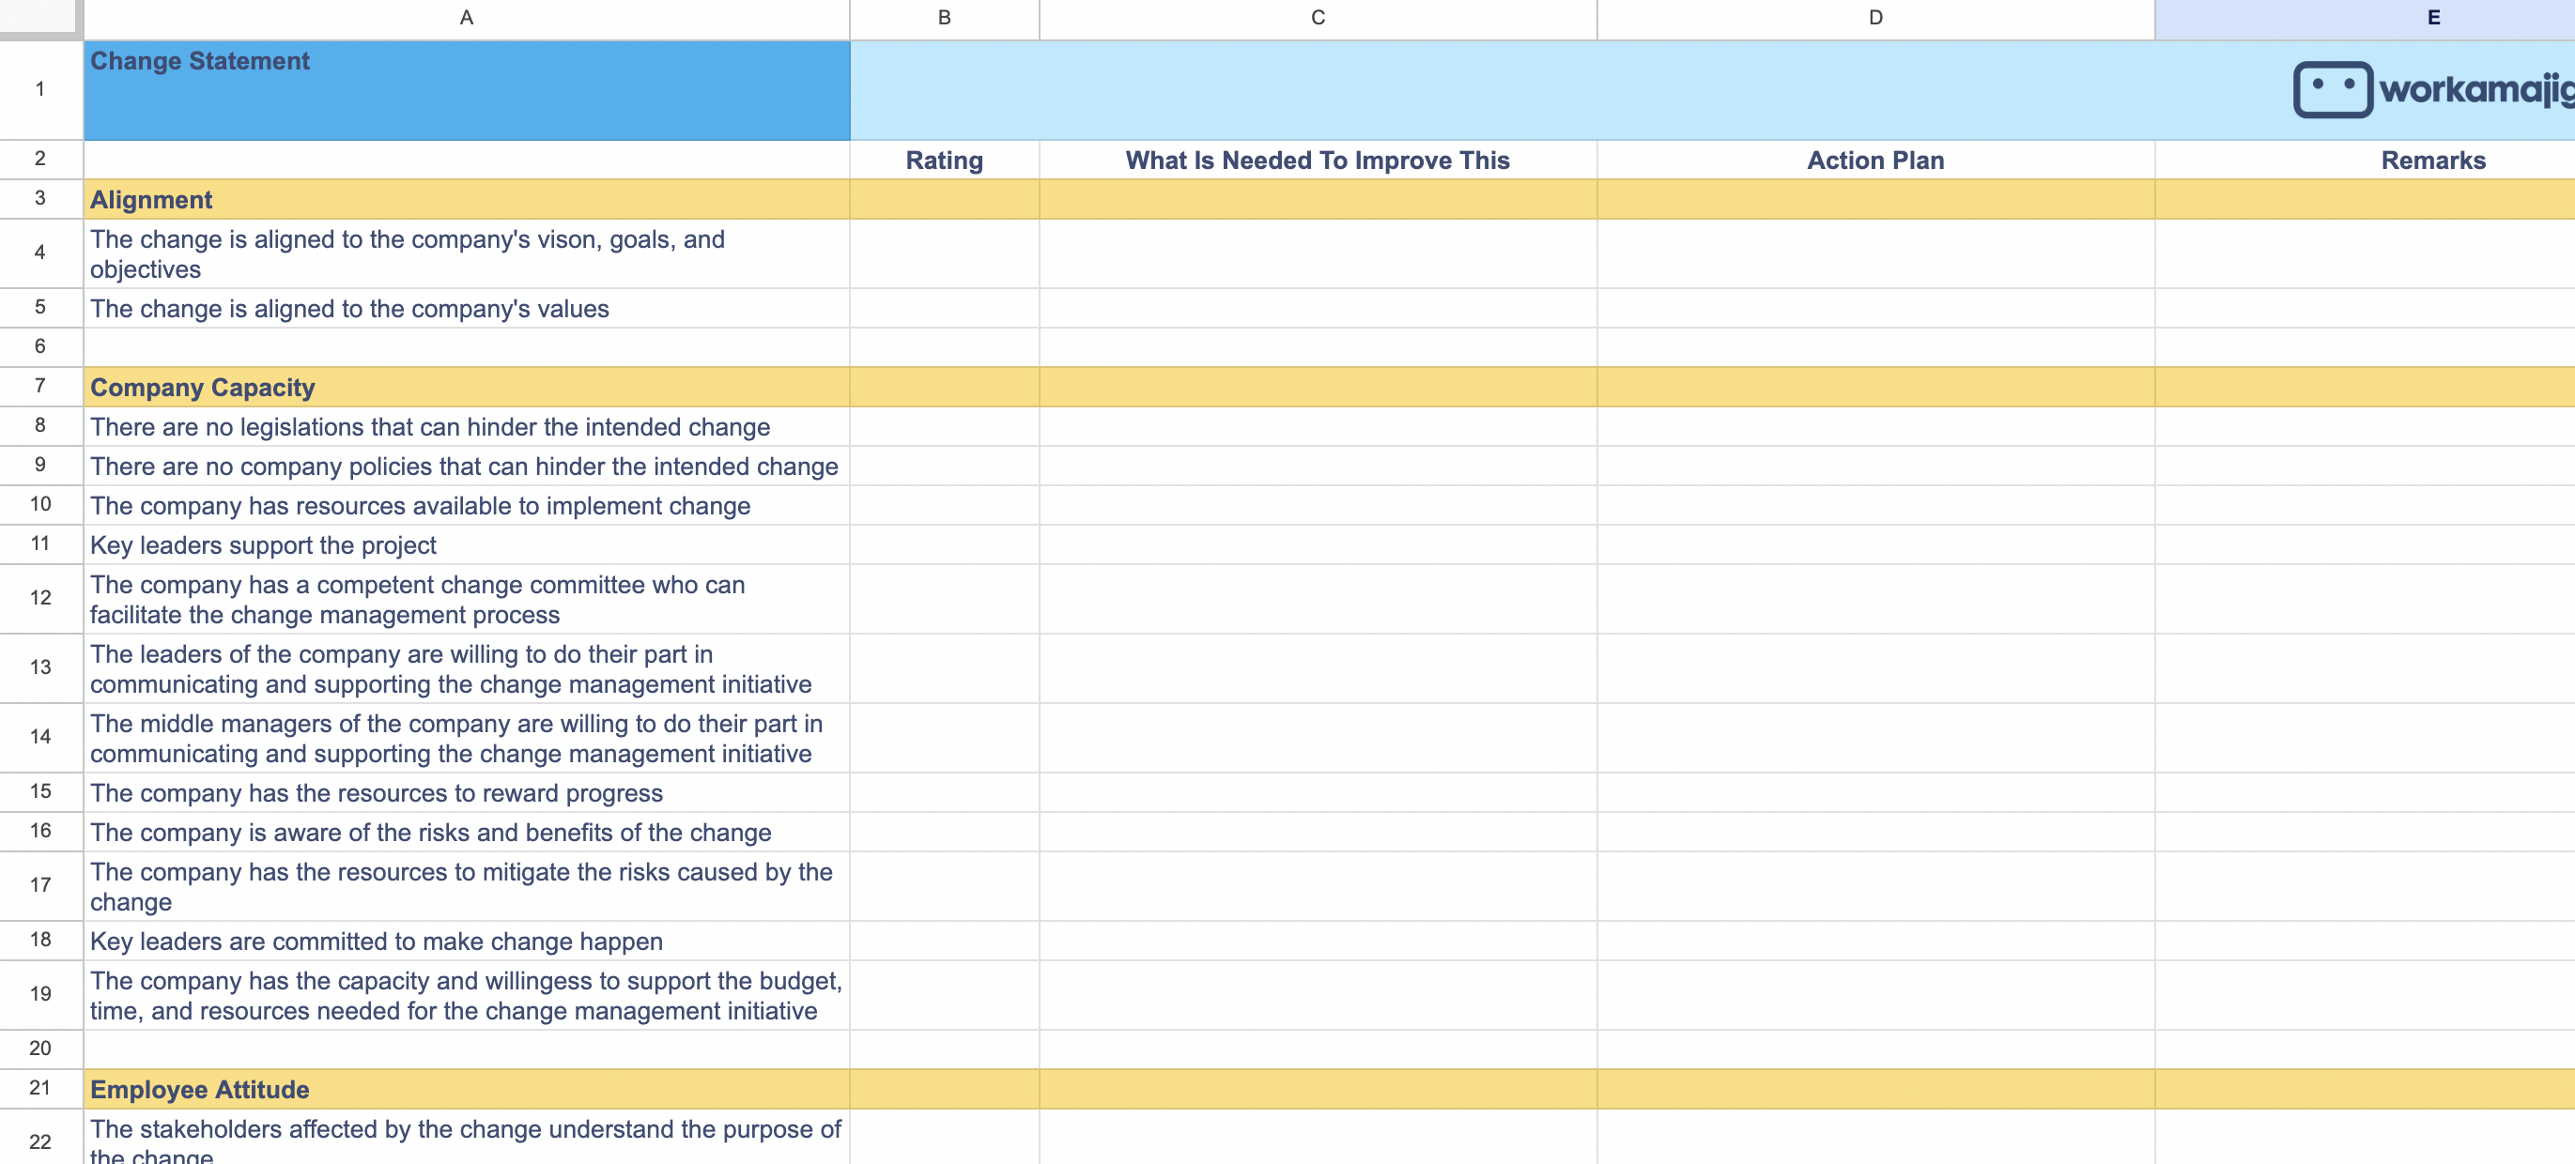This screenshot has width=2575, height=1164.
Task: Click 'The middle managers of the company' cell
Action: click(x=467, y=739)
